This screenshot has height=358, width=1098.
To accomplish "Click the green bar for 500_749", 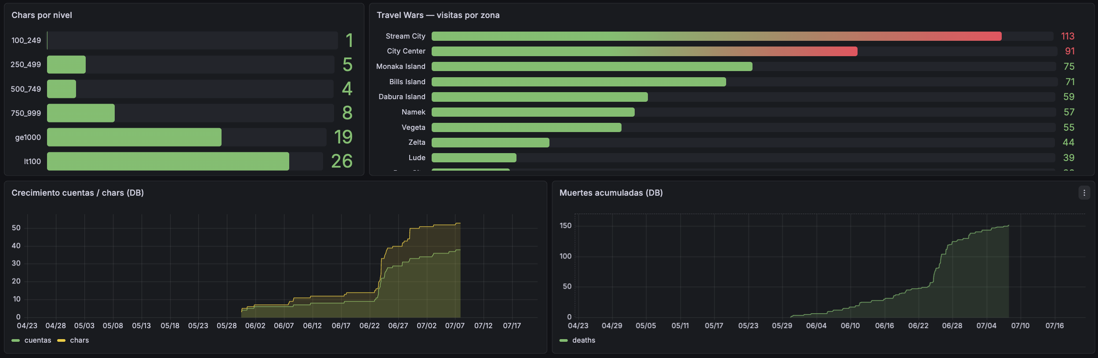I will pyautogui.click(x=62, y=89).
